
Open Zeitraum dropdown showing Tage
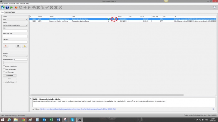pos(15,56)
